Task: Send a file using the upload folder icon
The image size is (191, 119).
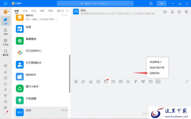Action: pos(113,82)
